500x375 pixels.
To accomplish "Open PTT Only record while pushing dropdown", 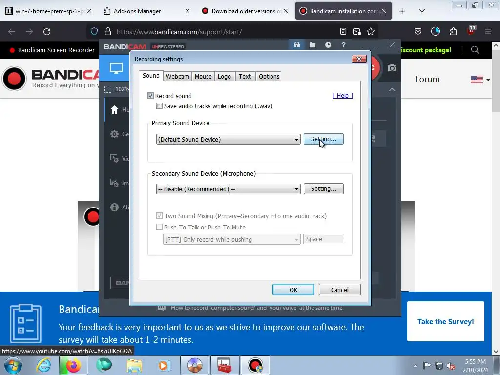I will tap(232, 239).
